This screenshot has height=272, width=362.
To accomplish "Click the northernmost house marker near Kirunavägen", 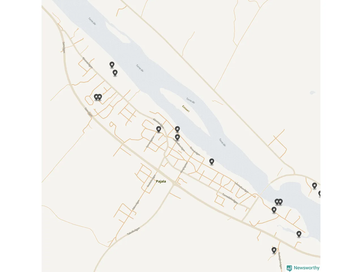I will pyautogui.click(x=112, y=65).
